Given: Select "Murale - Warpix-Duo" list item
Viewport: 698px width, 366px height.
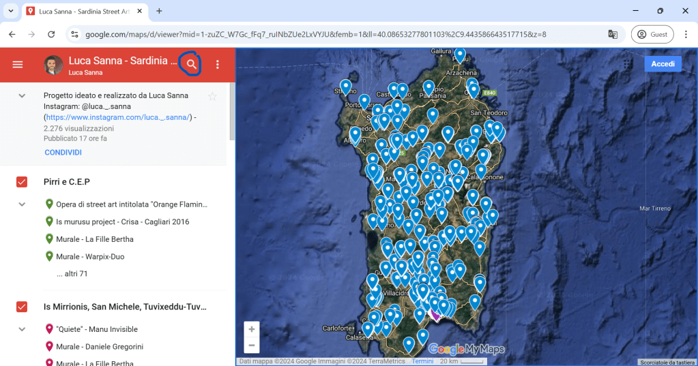Looking at the screenshot, I should (x=90, y=257).
